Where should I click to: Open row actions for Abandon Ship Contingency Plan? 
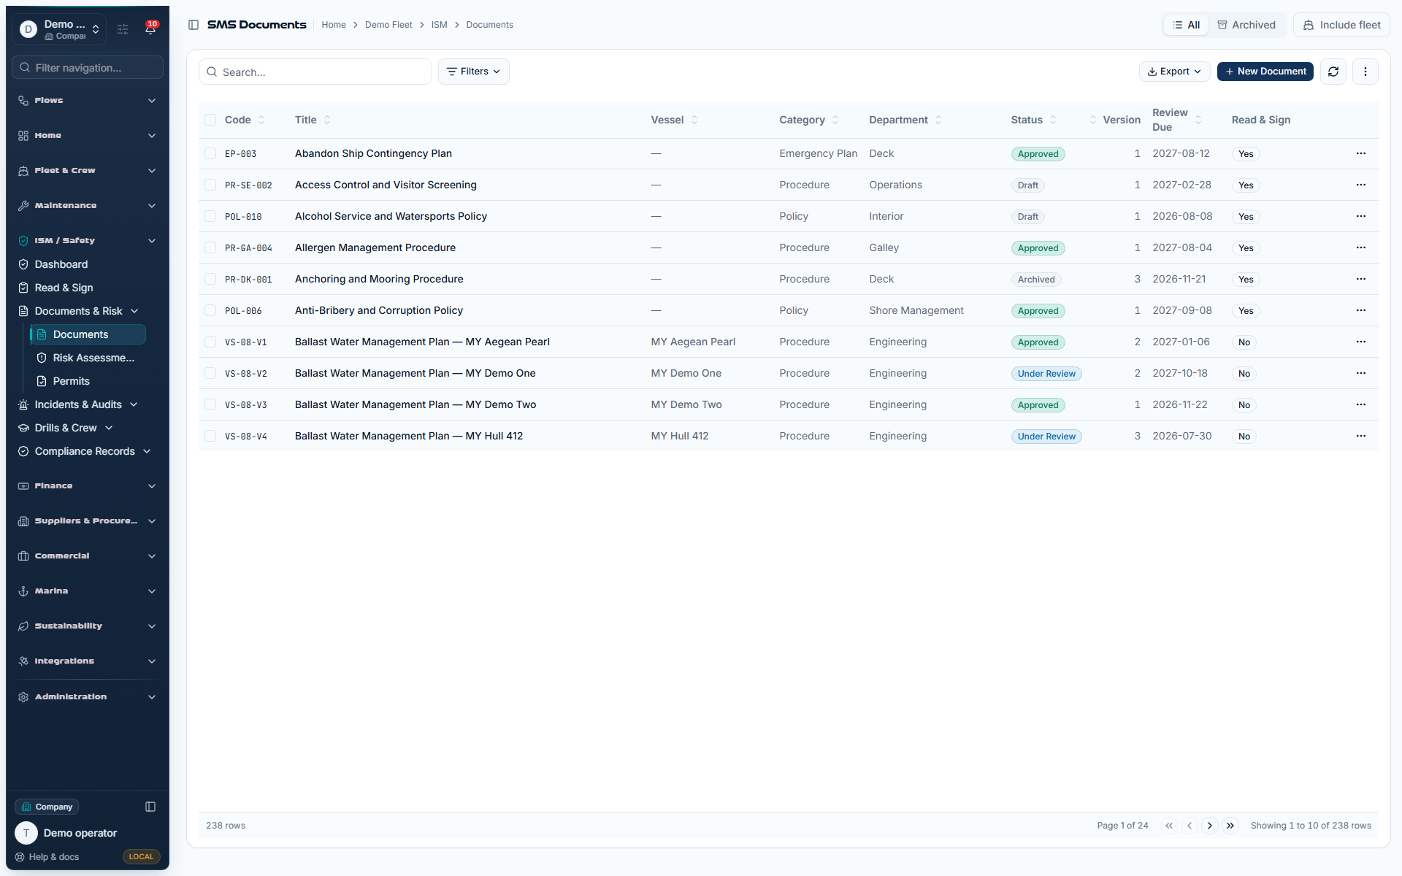(1360, 153)
